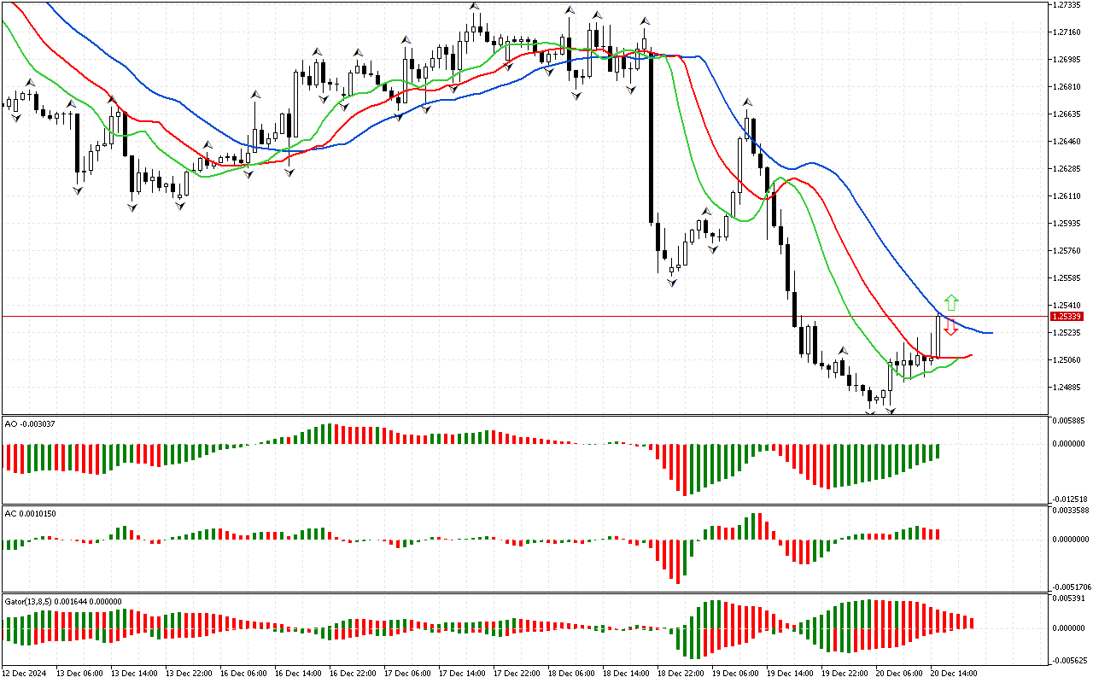Click the 13 Dec 14:00 time label
Image resolution: width=1093 pixels, height=683 pixels.
click(x=135, y=674)
